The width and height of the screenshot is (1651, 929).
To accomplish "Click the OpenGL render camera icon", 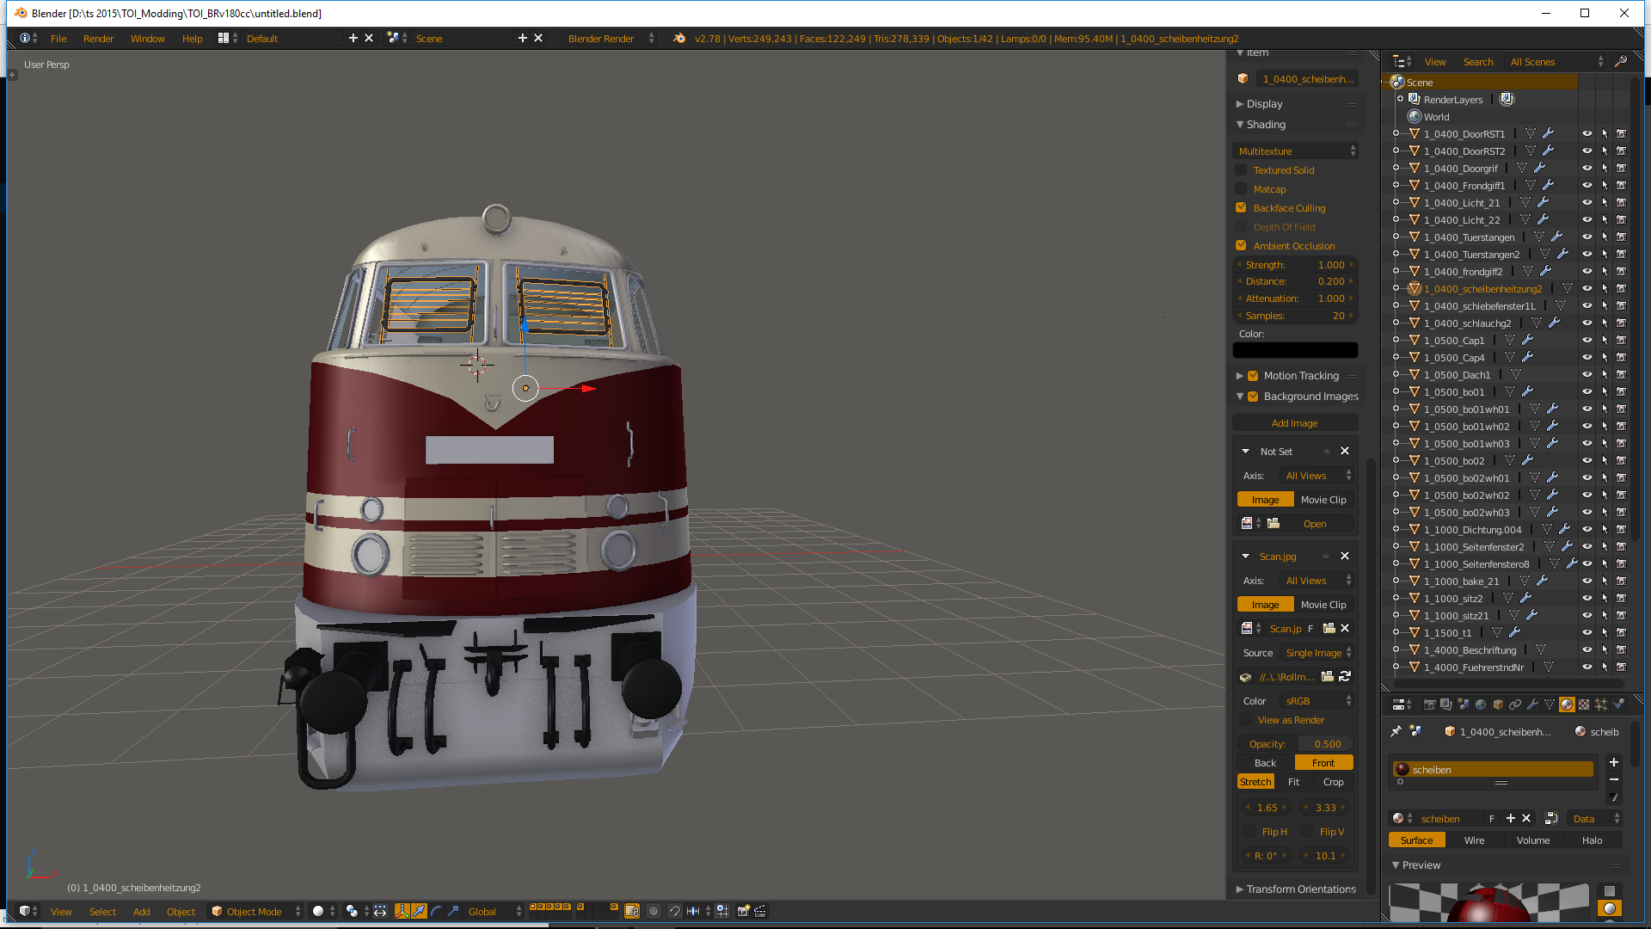I will (744, 911).
